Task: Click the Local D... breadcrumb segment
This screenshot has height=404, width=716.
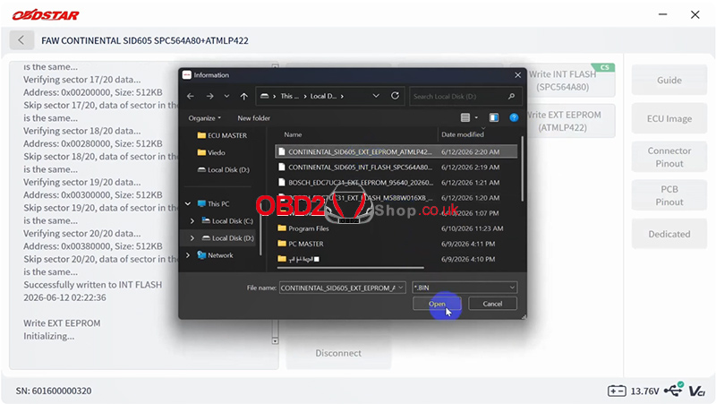Action: [323, 96]
